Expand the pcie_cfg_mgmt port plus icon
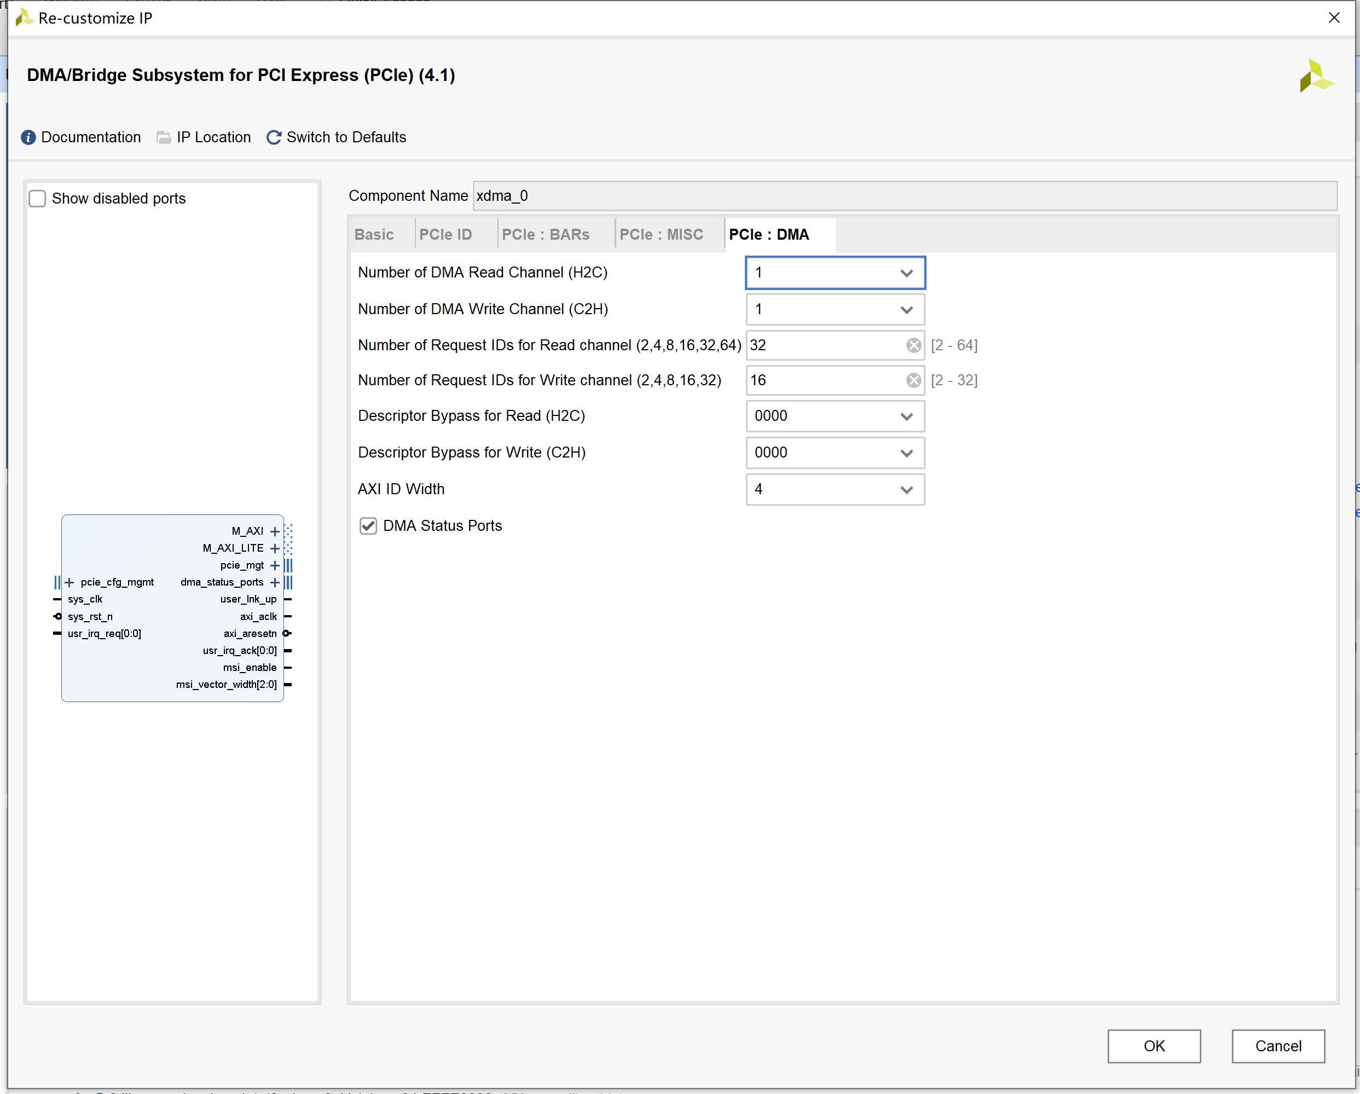Screen dimensions: 1360x1094 (70, 582)
